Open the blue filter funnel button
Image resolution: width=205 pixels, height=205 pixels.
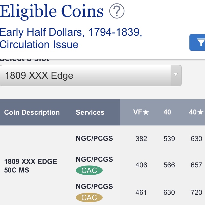coord(197,42)
